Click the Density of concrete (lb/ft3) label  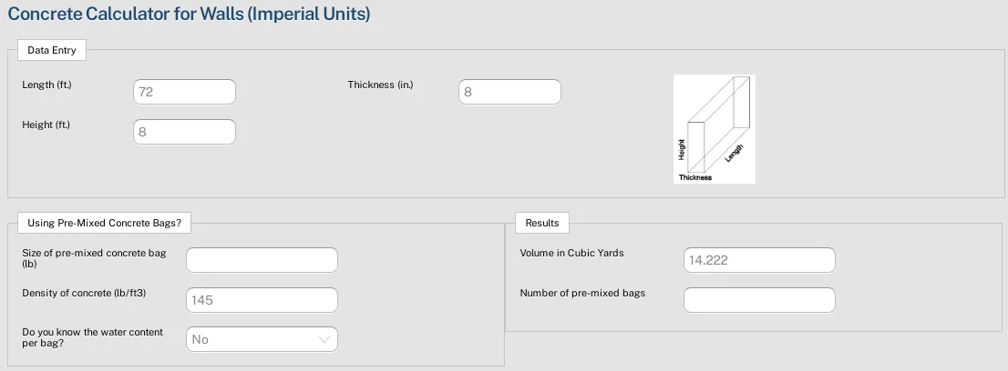click(84, 293)
